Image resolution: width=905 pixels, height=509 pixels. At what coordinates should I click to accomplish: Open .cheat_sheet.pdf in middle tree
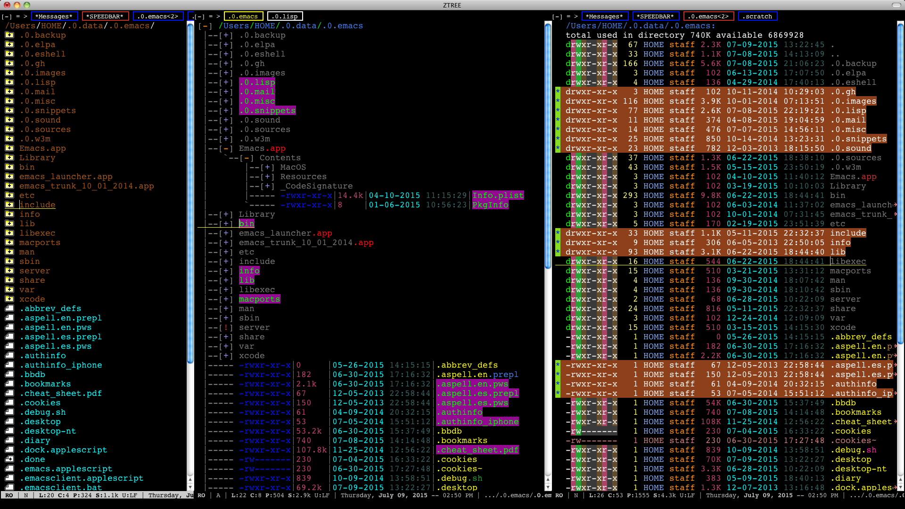click(x=477, y=450)
